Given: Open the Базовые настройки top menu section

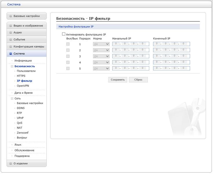Looking at the screenshot, I should pyautogui.click(x=27, y=16).
